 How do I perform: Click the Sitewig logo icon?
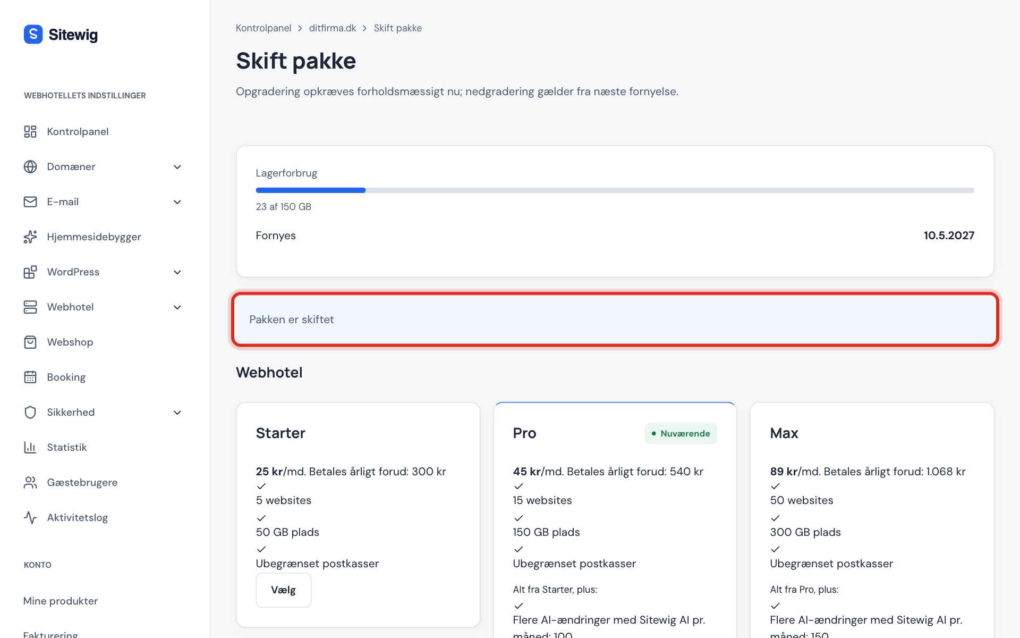tap(33, 35)
